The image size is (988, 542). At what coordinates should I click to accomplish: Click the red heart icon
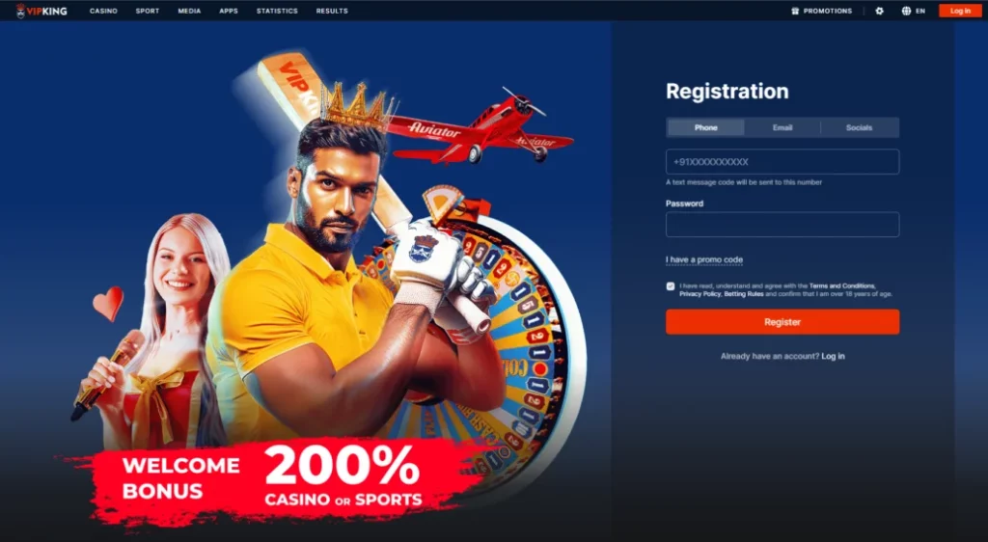108,304
